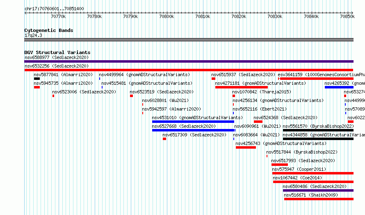Click the purple nsv6580486 variant bar
Image resolution: width=365 pixels, height=215 pixels.
(318, 190)
